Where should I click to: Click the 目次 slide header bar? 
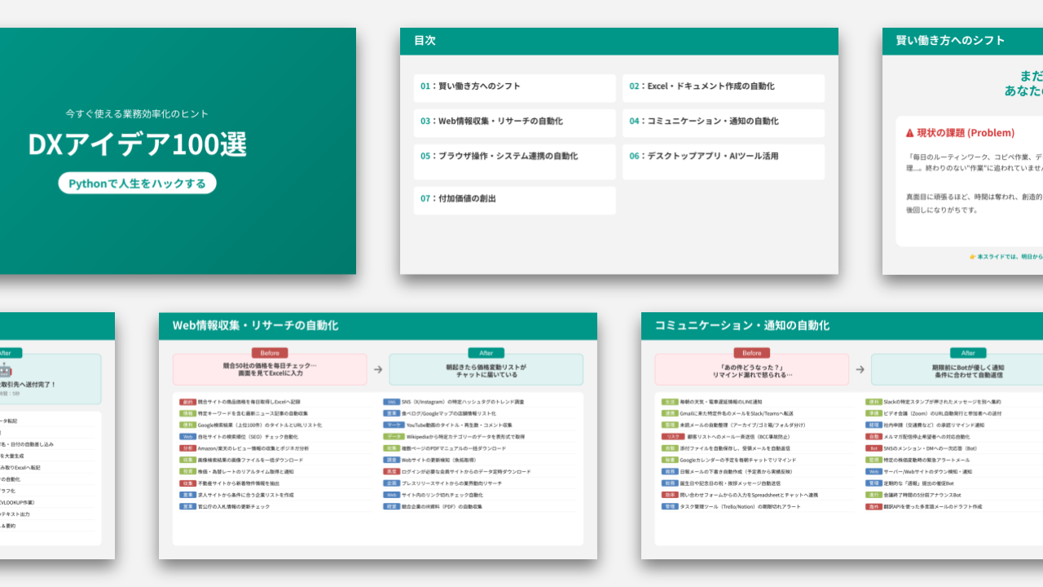[618, 41]
